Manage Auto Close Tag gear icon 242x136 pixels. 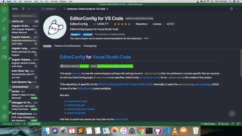point(36,77)
